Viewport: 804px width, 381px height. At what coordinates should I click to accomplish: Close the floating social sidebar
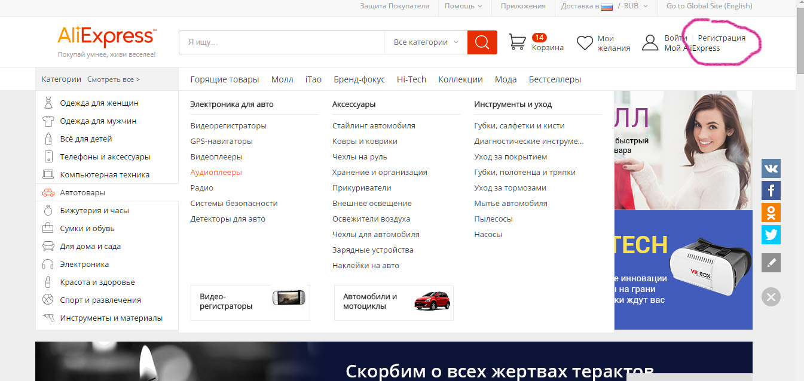(771, 297)
